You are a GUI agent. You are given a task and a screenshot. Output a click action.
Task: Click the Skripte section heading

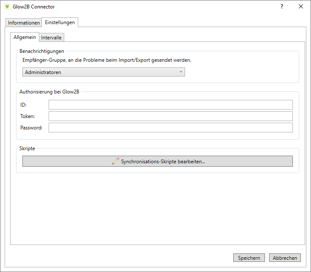[27, 148]
